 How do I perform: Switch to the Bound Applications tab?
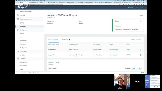pos(54,40)
